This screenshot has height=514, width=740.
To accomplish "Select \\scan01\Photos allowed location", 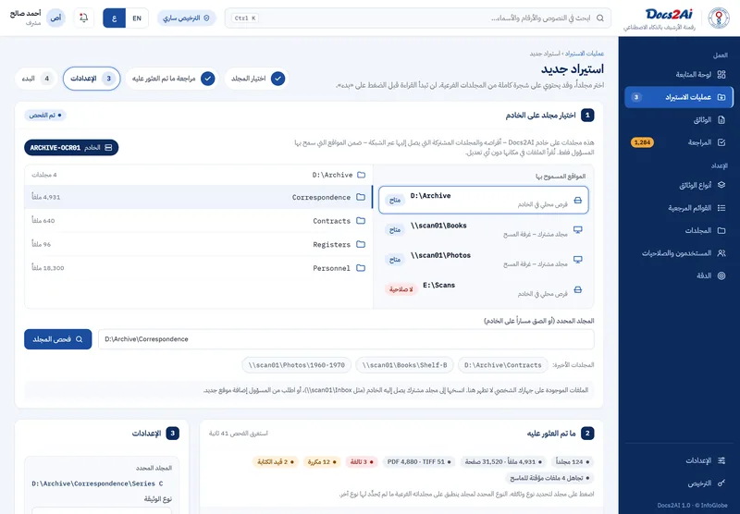I will (483, 260).
